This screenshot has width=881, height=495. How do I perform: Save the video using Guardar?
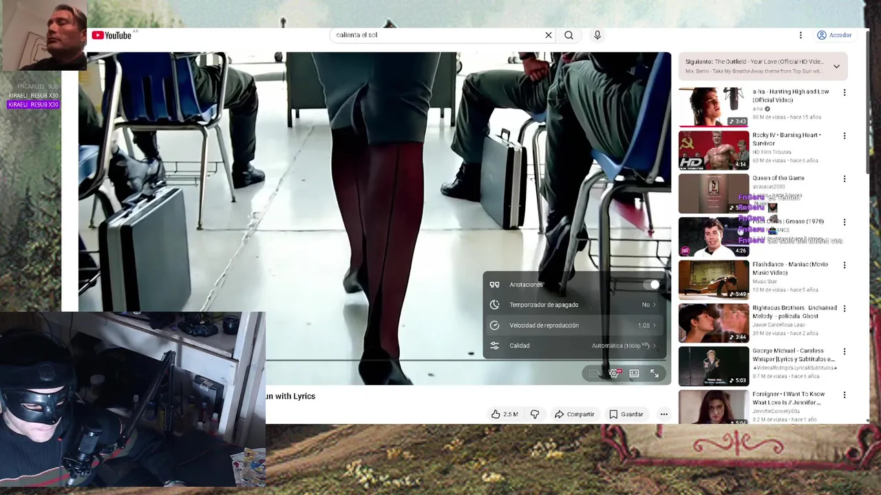coord(626,415)
